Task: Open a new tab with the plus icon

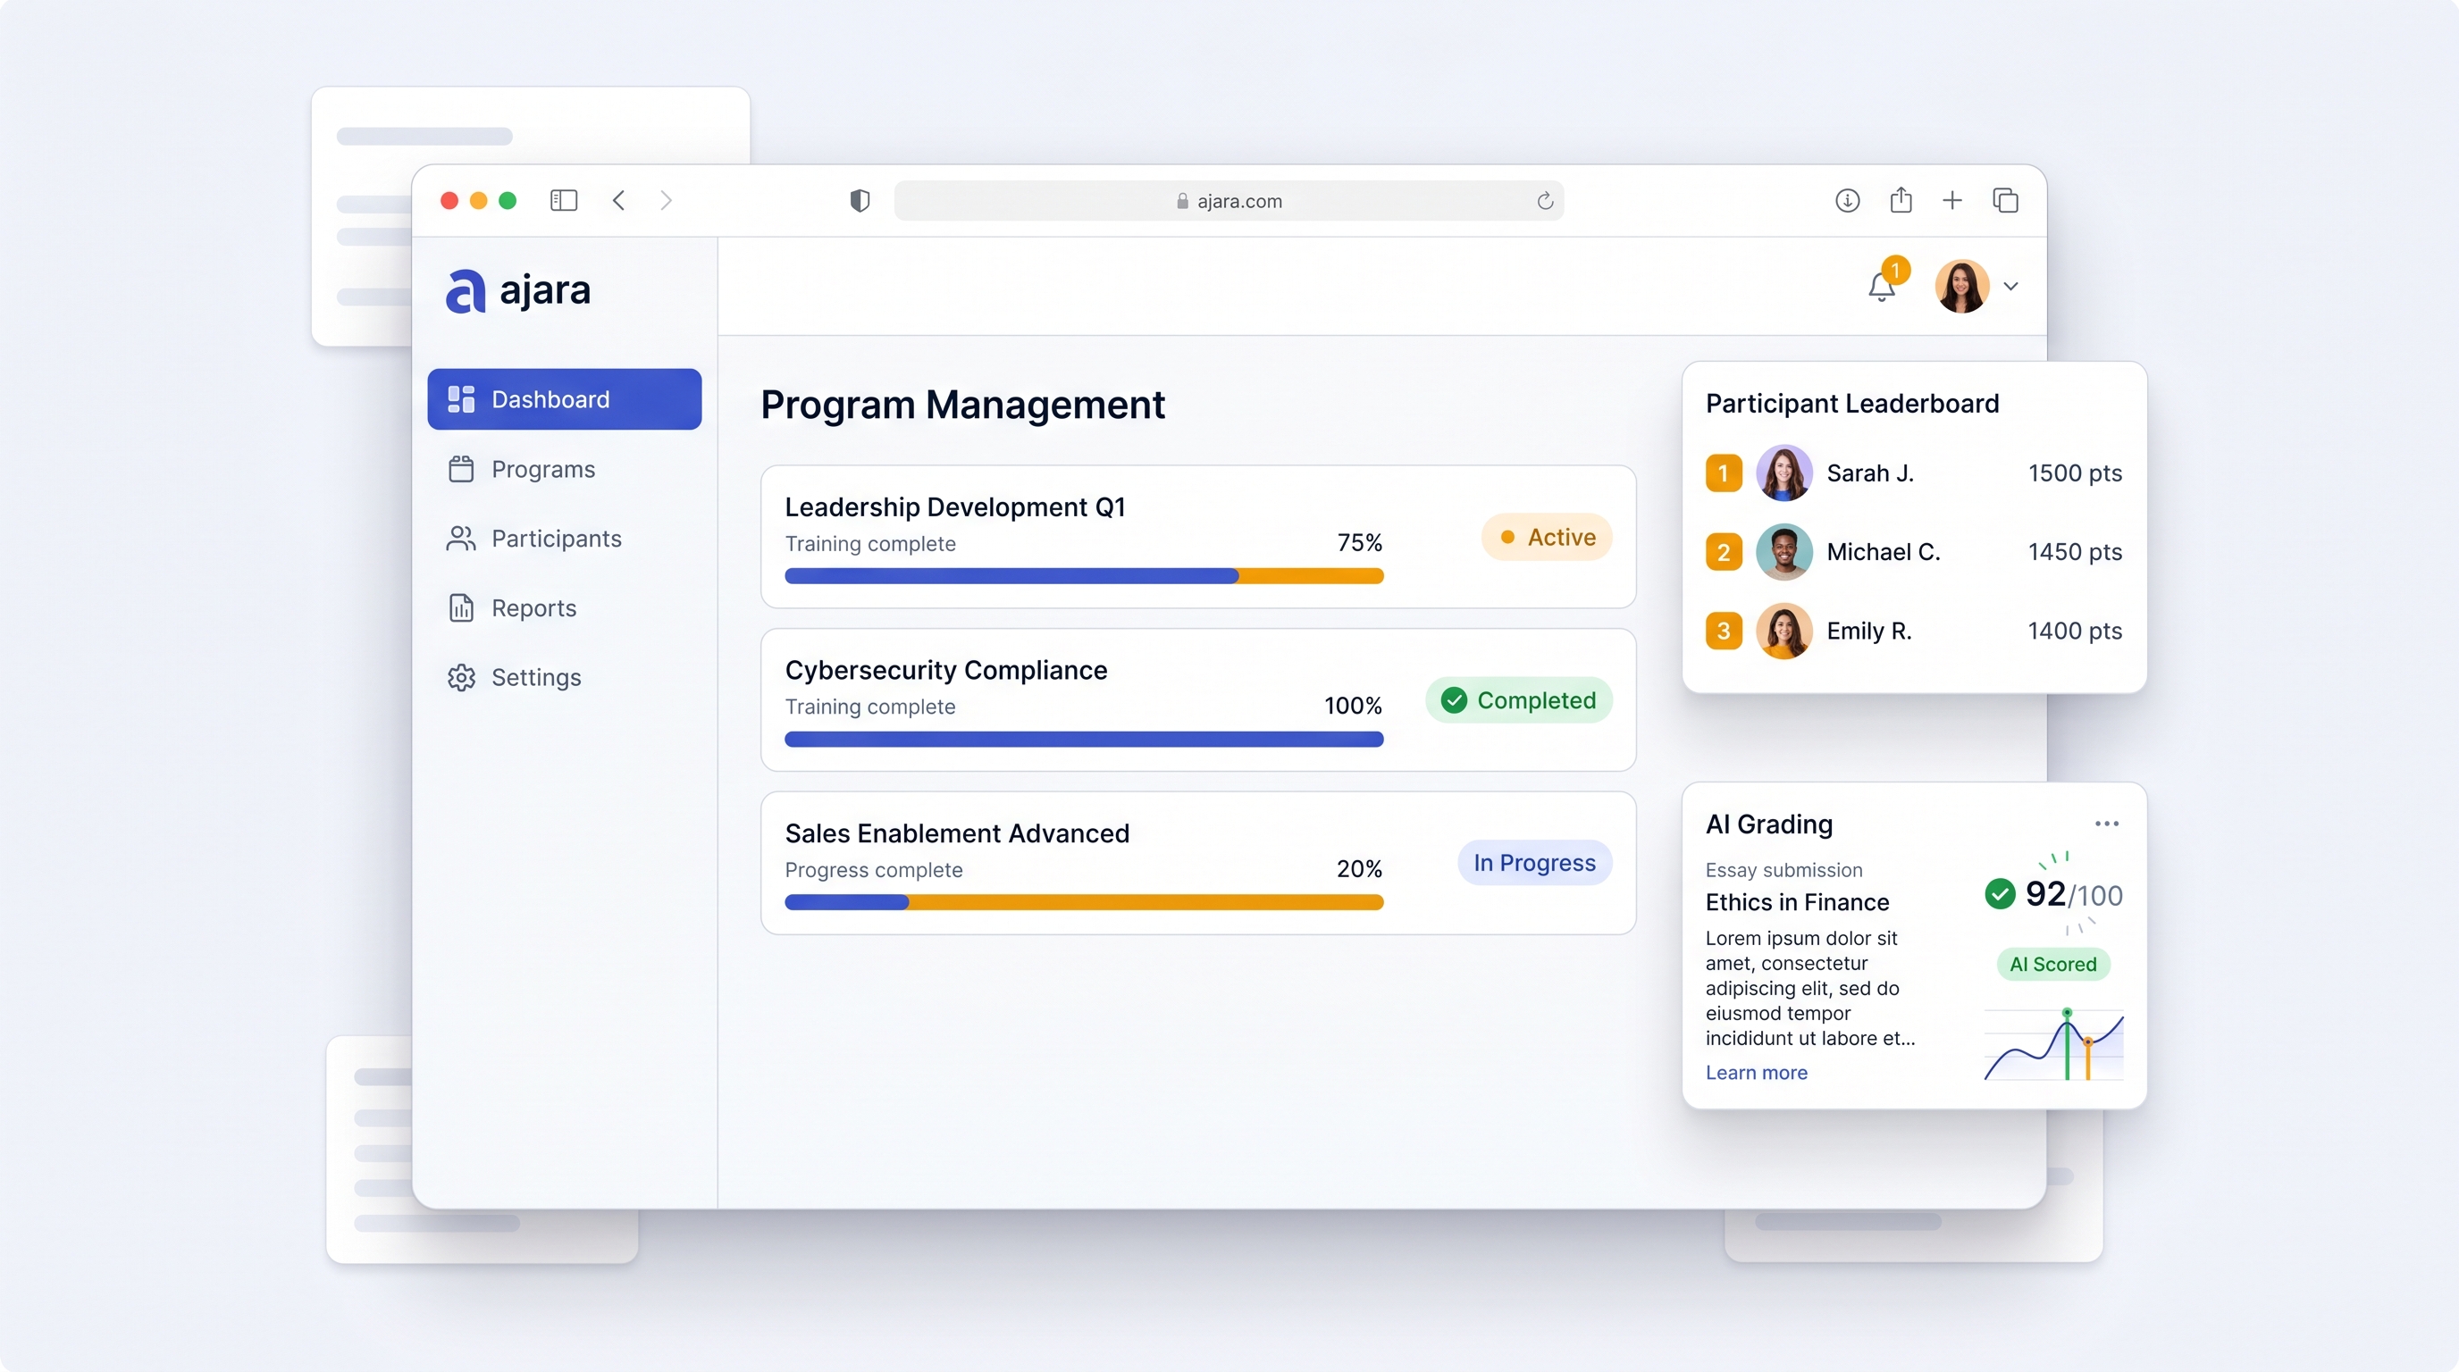Action: (1952, 200)
